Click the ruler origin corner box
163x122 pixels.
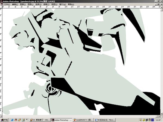pyautogui.click(x=1, y=7)
